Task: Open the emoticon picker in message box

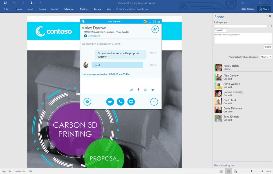Action: (x=146, y=90)
